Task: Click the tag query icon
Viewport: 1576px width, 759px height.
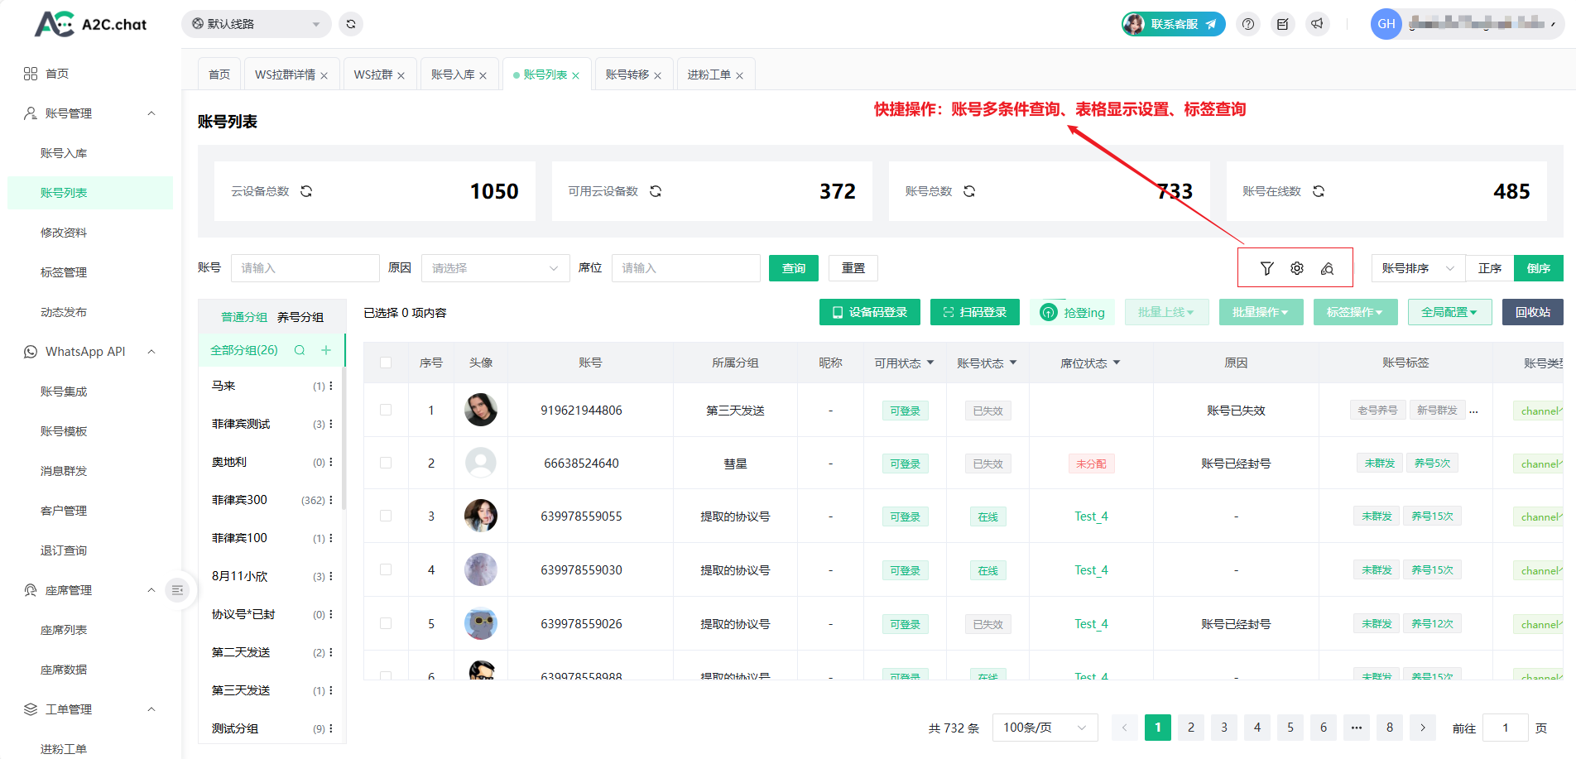Action: pyautogui.click(x=1327, y=268)
